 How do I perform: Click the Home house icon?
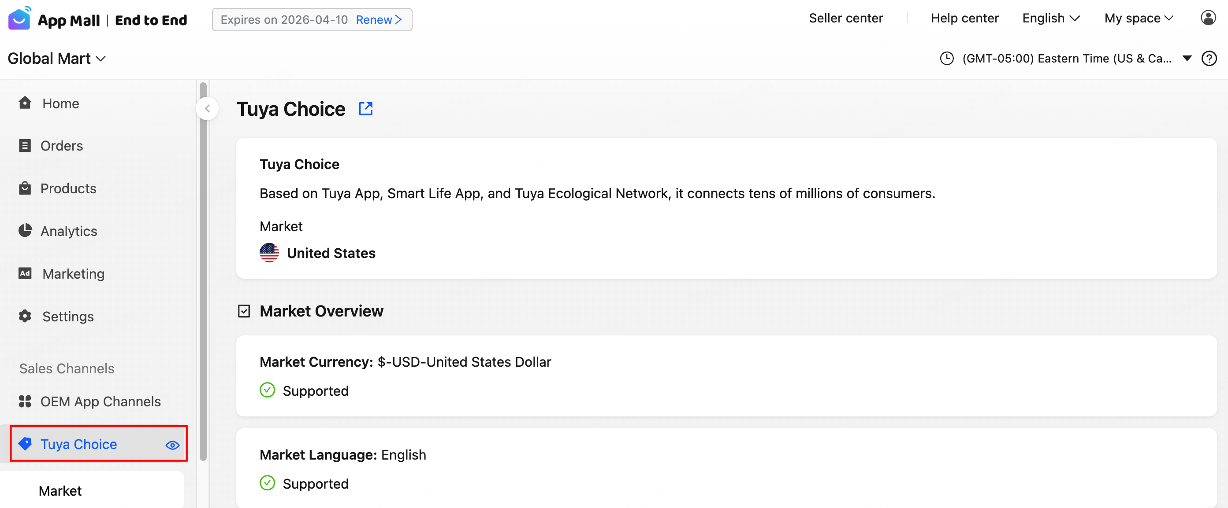(x=25, y=103)
